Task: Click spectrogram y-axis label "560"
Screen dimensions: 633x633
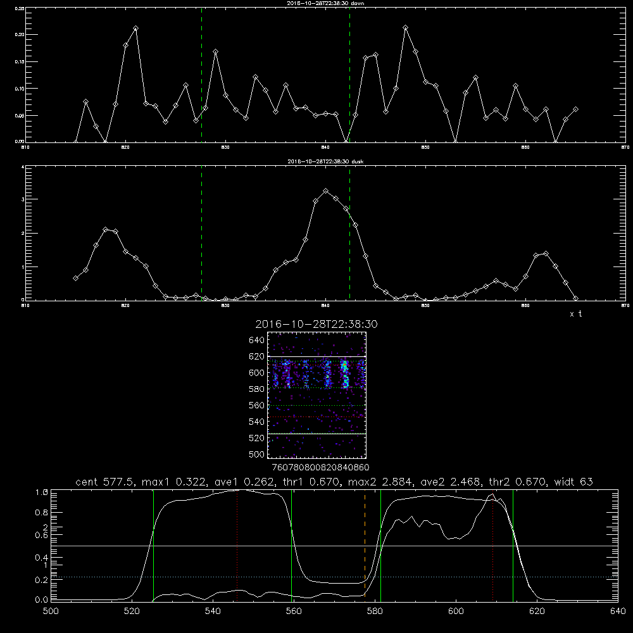Action: pos(257,405)
